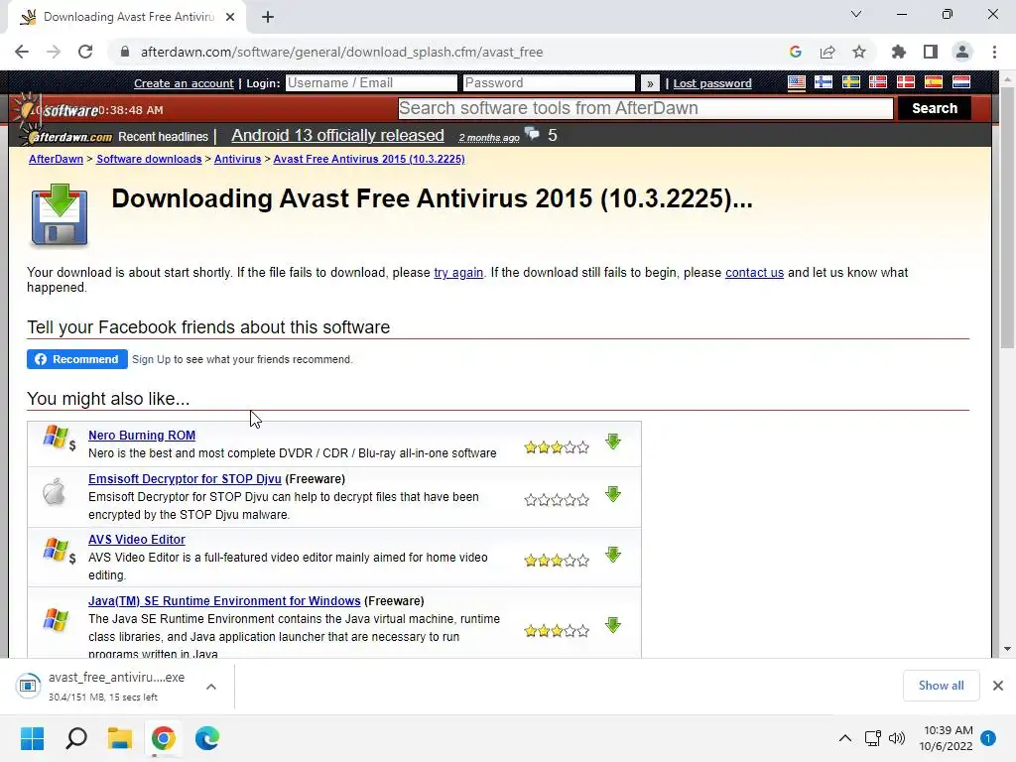Image resolution: width=1016 pixels, height=762 pixels.
Task: Open Emsisoft Decryptor for STOP Djvu link
Action: pyautogui.click(x=185, y=479)
